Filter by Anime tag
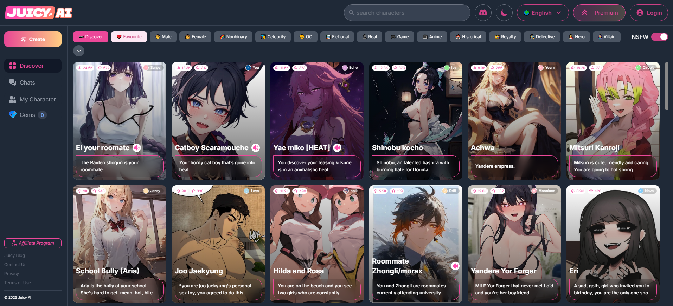Viewport: 673px width, 306px height. (x=432, y=37)
